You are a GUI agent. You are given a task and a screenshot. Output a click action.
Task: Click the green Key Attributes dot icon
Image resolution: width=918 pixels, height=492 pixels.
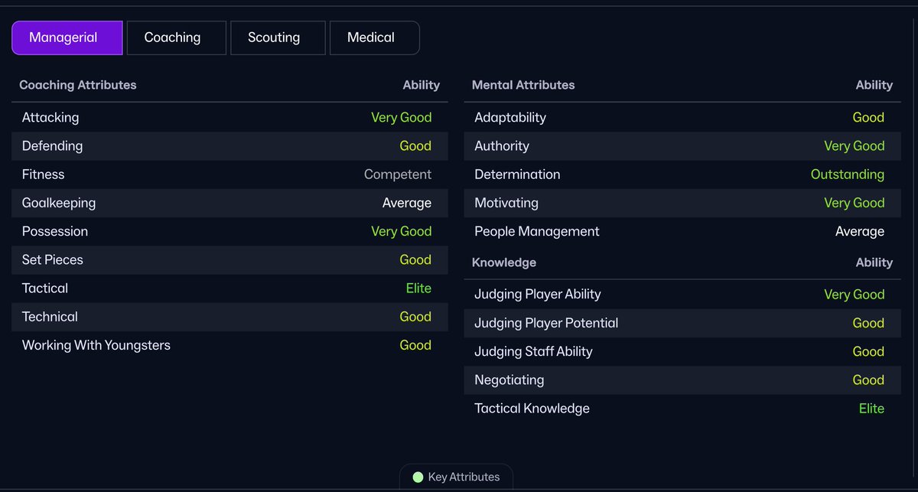coord(418,477)
